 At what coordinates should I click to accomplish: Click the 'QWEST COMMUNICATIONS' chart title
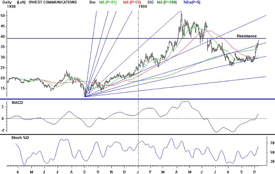pos(53,2)
